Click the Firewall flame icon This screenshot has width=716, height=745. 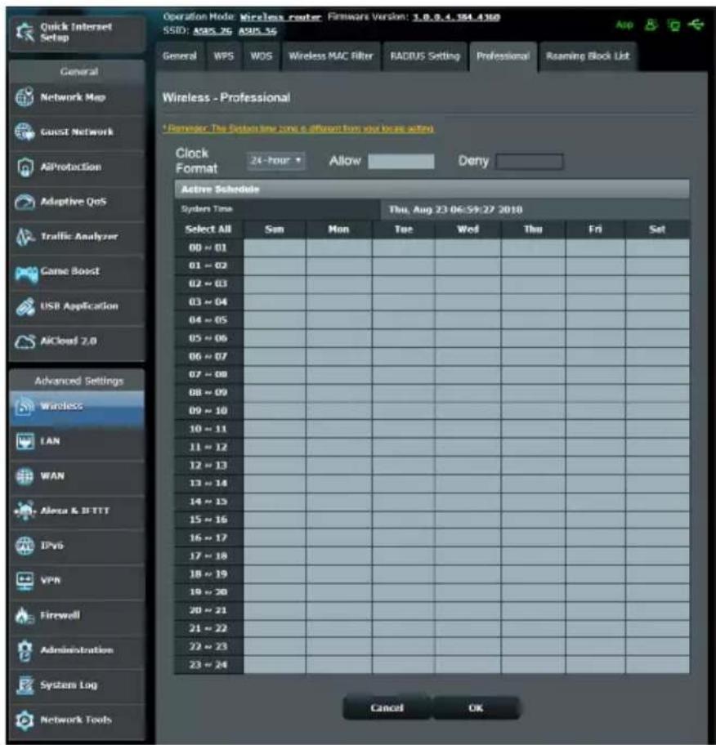24,615
